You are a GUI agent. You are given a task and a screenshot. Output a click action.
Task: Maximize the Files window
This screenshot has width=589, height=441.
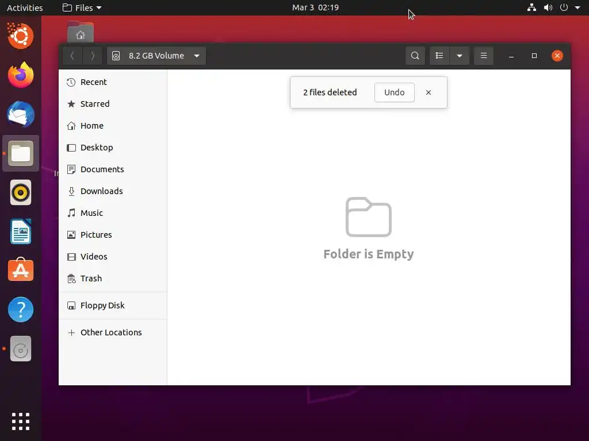(x=534, y=56)
